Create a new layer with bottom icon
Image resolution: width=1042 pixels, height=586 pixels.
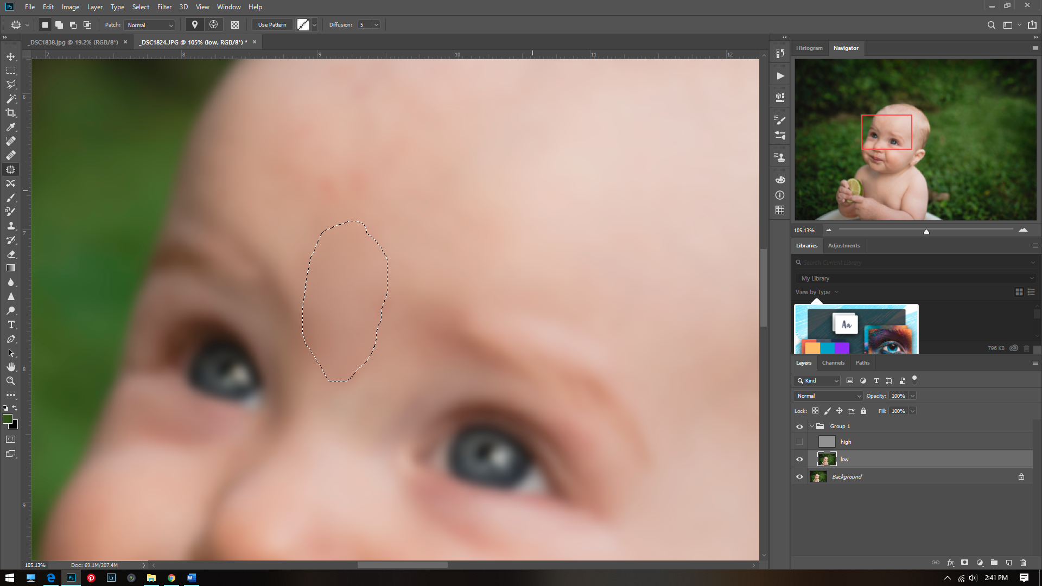tap(1009, 563)
